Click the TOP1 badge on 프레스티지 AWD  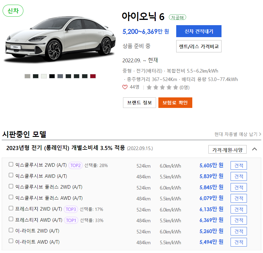[71, 220]
